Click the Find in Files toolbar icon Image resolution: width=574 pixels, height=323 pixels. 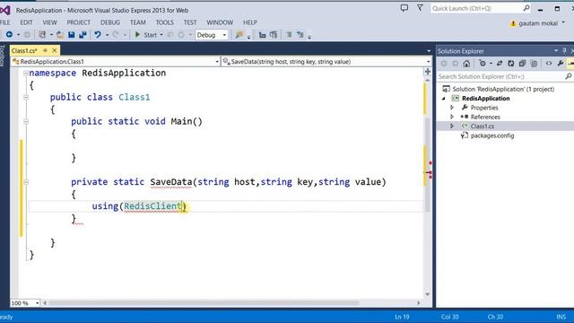(239, 35)
